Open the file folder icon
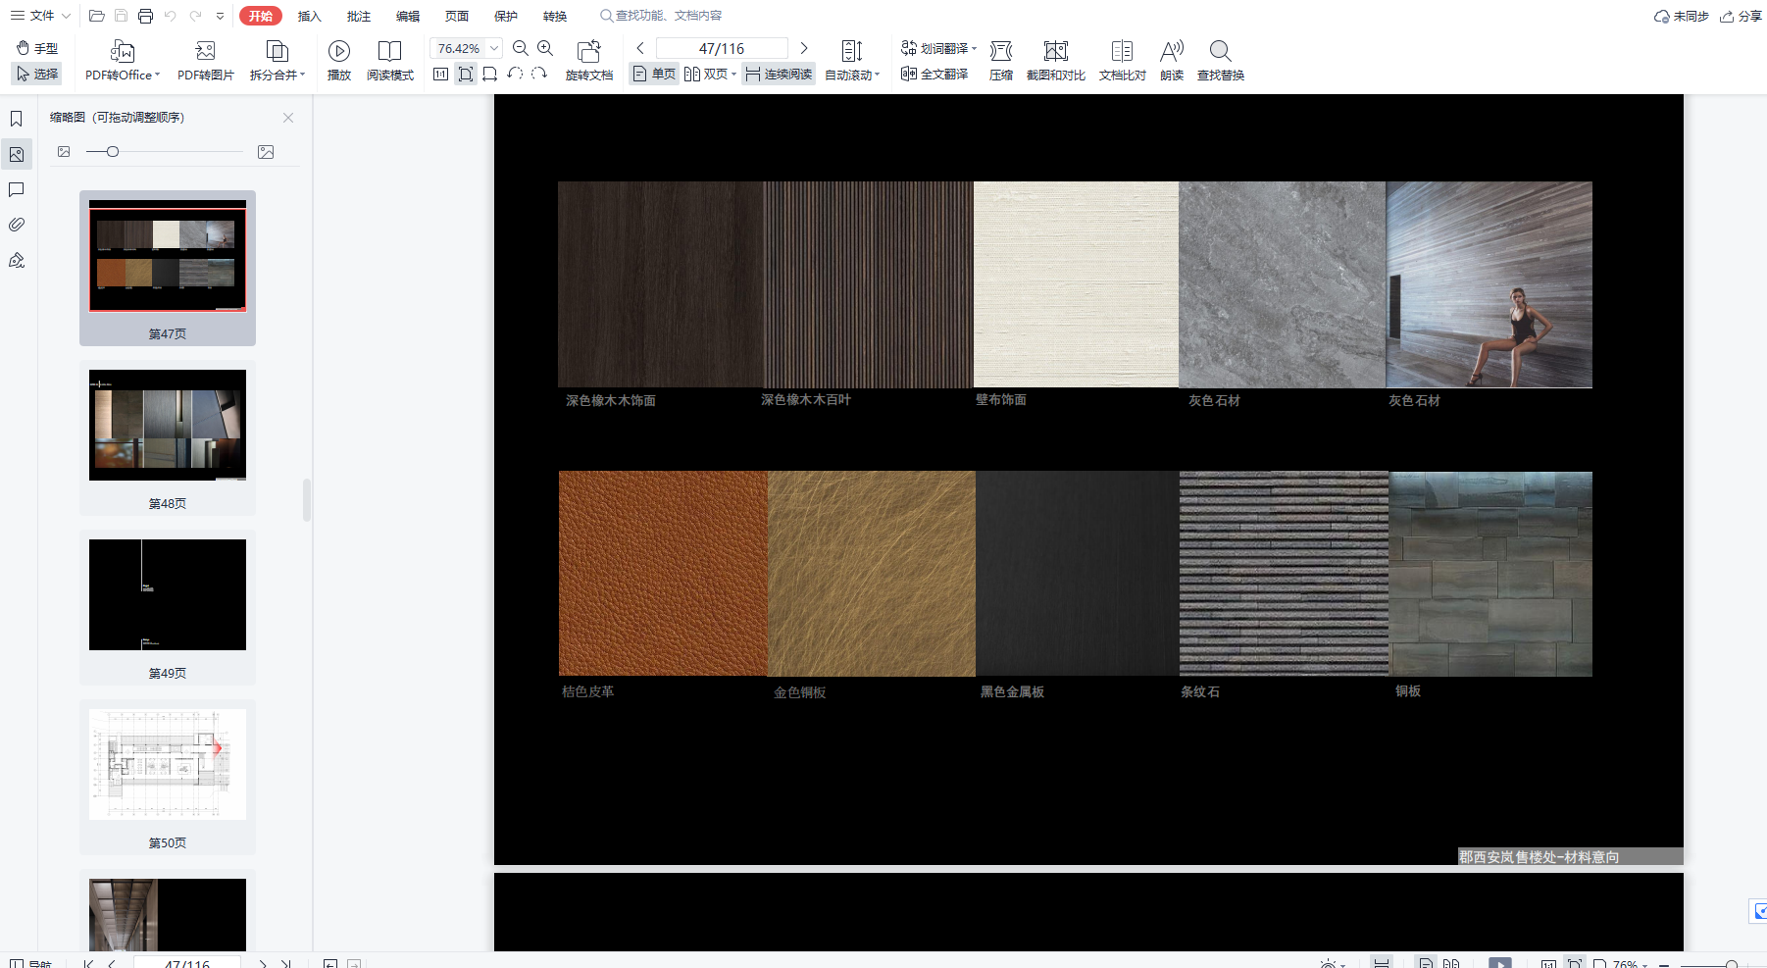 (96, 16)
